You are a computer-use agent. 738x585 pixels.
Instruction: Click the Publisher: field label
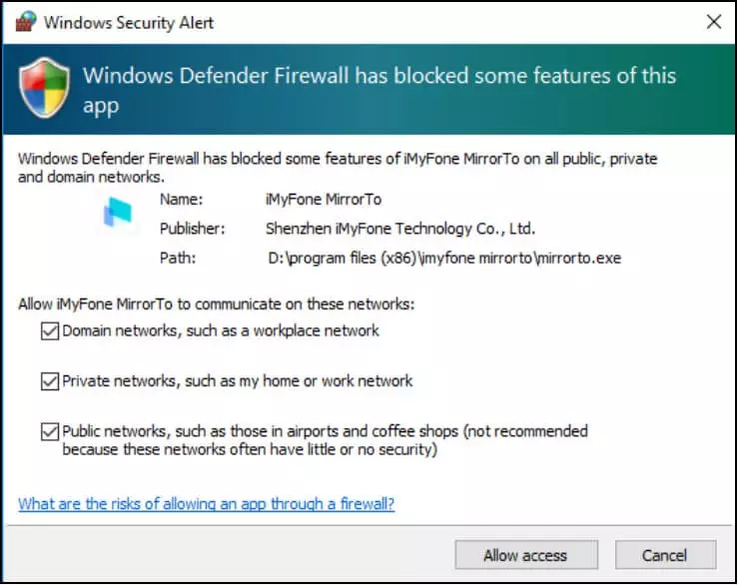(x=192, y=229)
